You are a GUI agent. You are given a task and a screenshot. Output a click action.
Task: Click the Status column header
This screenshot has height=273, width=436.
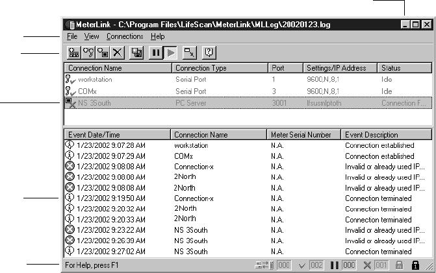tap(405, 68)
